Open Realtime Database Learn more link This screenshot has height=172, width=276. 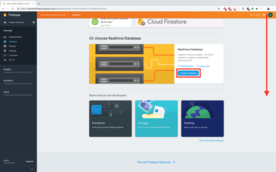pos(205,66)
